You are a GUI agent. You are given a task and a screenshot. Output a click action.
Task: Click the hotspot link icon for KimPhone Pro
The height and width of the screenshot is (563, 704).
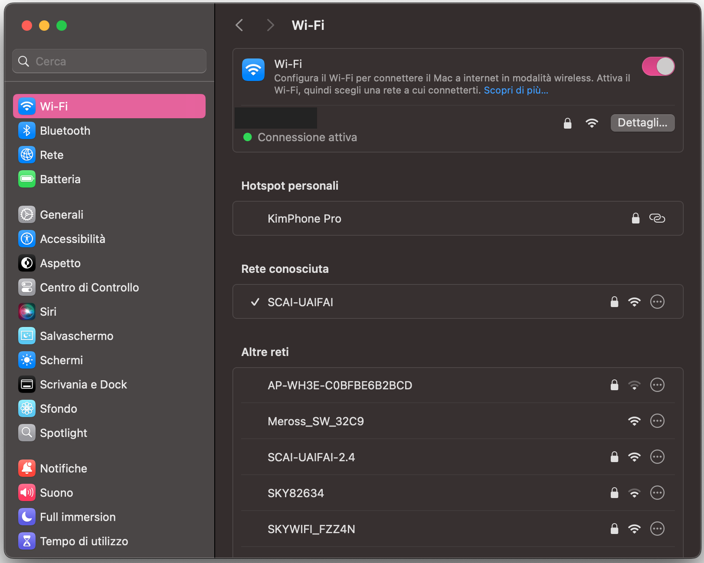pos(657,218)
